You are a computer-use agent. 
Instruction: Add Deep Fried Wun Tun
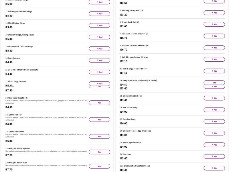click(x=214, y=83)
